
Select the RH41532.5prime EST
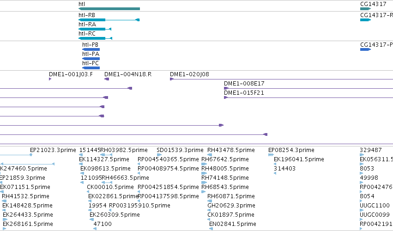point(4,201)
